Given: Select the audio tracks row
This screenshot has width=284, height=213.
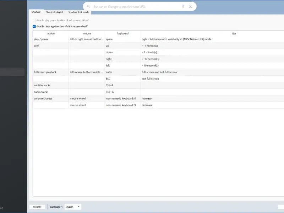Looking at the screenshot, I should [x=158, y=92].
